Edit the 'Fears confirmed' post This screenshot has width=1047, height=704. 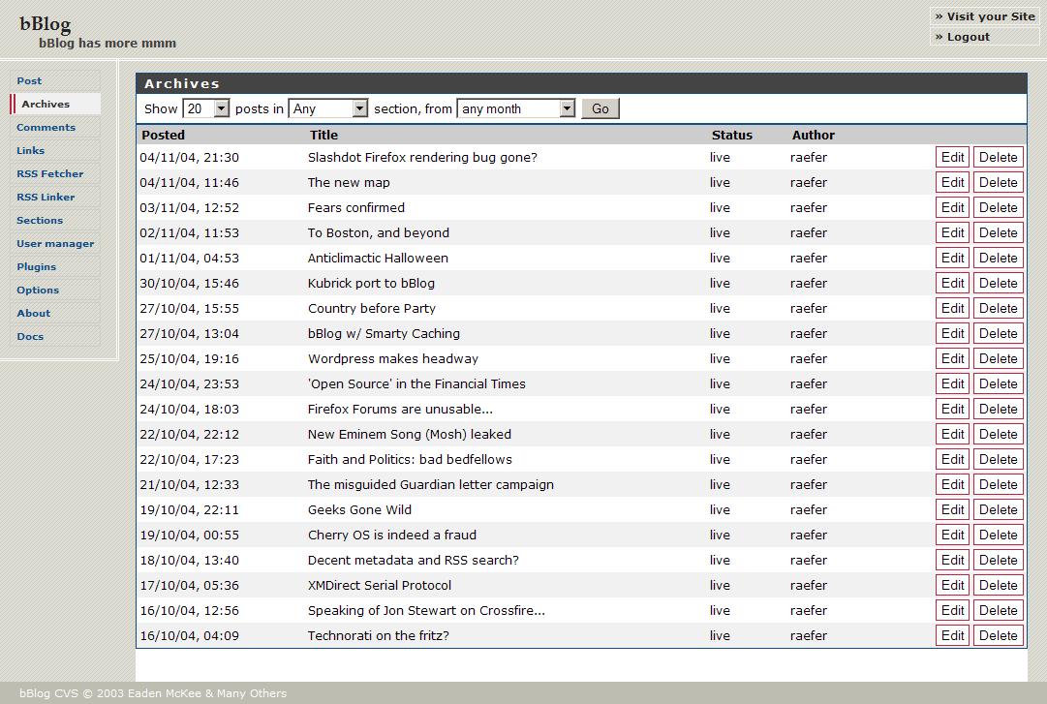952,207
